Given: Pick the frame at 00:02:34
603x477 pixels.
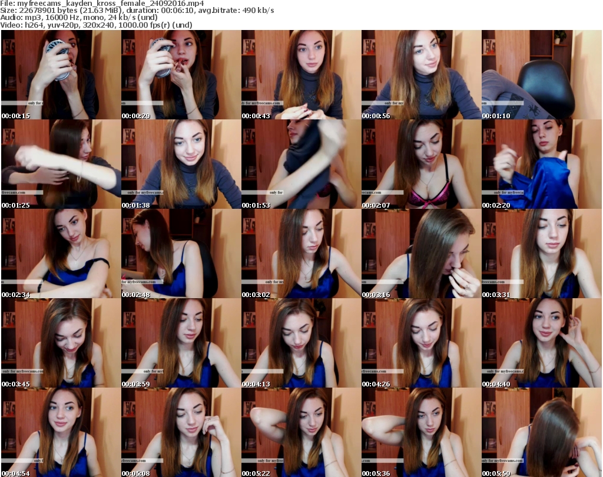Looking at the screenshot, I should (x=61, y=253).
